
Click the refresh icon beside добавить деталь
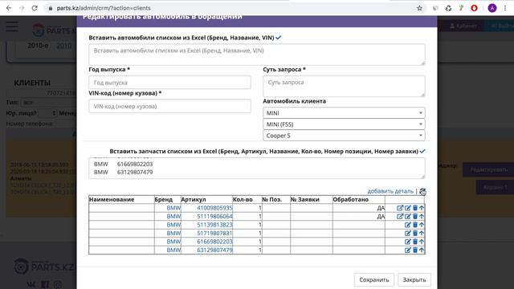(422, 191)
